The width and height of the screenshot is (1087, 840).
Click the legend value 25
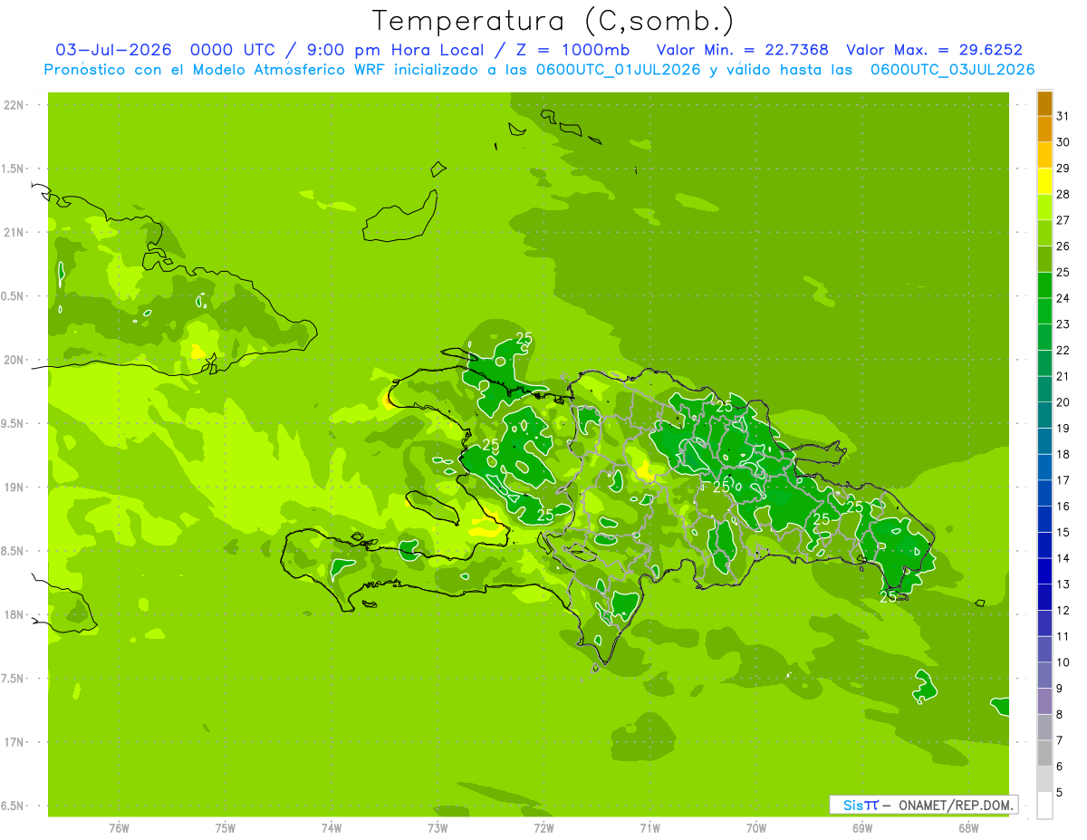1063,272
